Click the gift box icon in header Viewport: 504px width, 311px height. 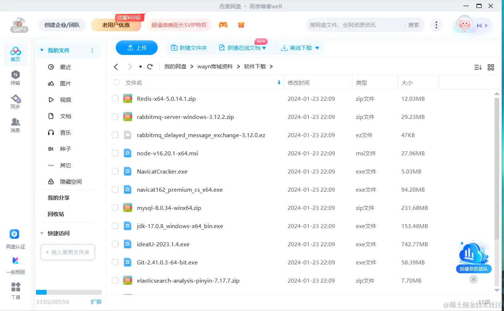pyautogui.click(x=241, y=25)
